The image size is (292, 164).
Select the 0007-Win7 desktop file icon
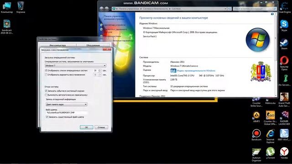click(284, 135)
